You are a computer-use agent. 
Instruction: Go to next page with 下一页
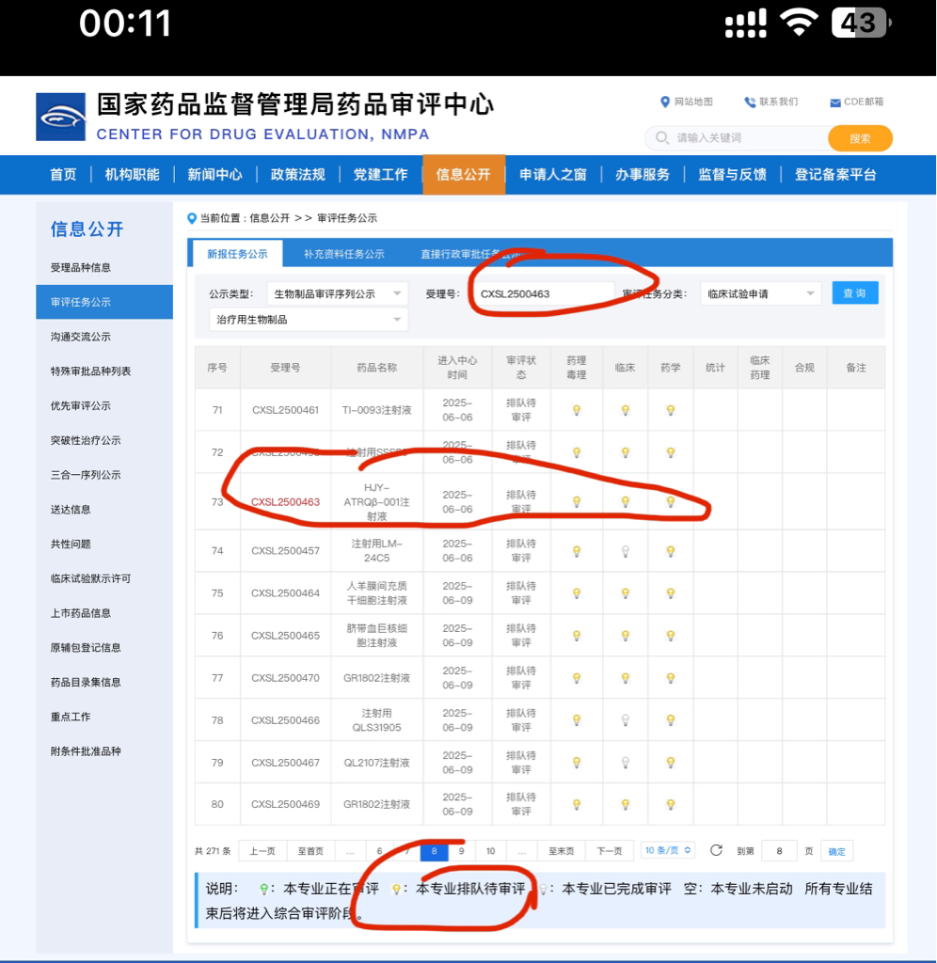click(x=609, y=851)
